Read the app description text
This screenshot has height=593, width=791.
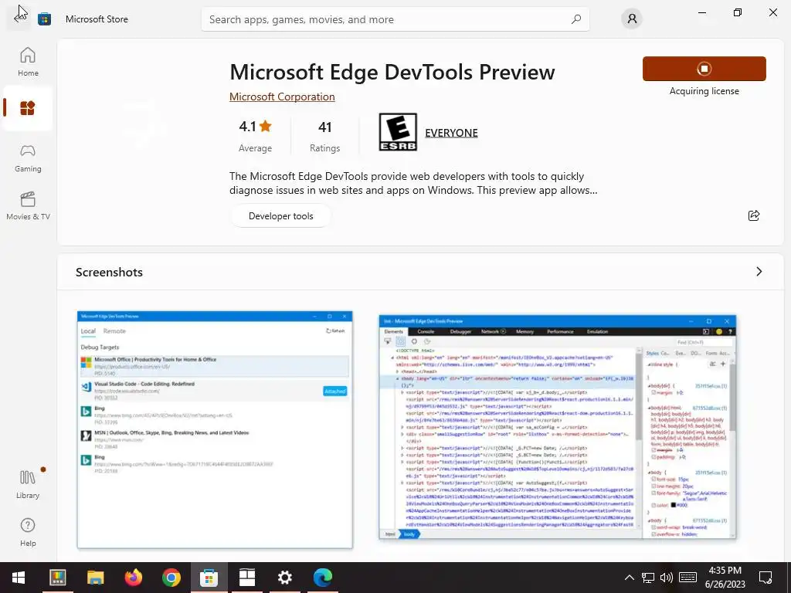(x=414, y=183)
